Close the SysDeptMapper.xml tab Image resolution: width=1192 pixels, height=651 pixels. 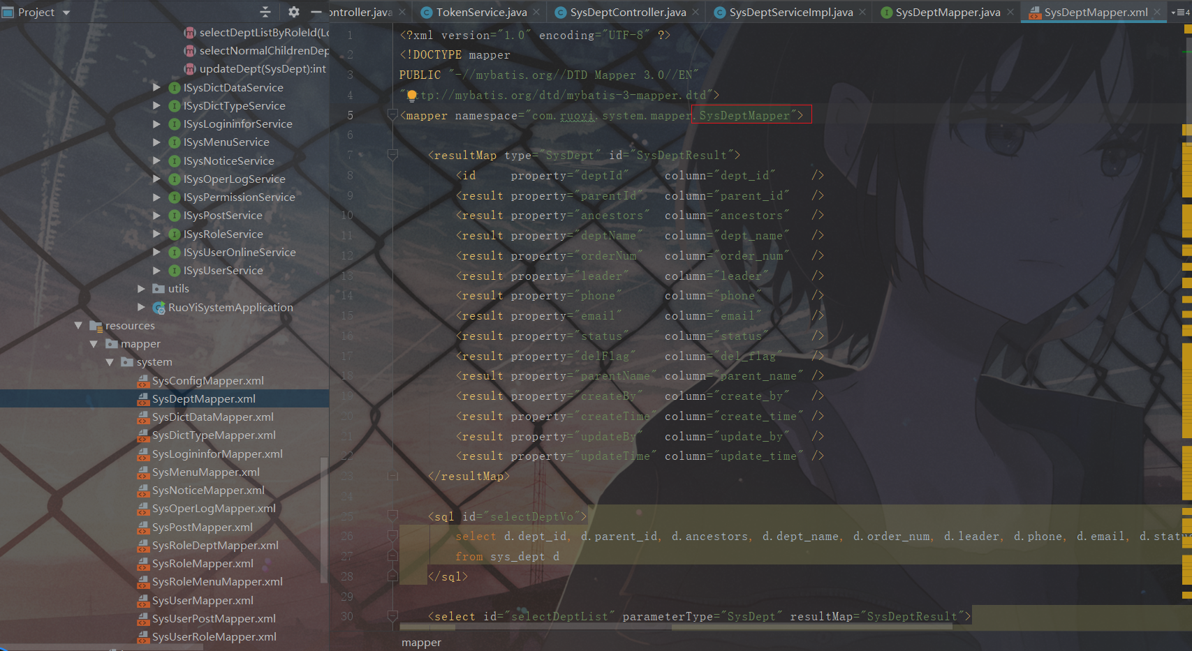1157,12
